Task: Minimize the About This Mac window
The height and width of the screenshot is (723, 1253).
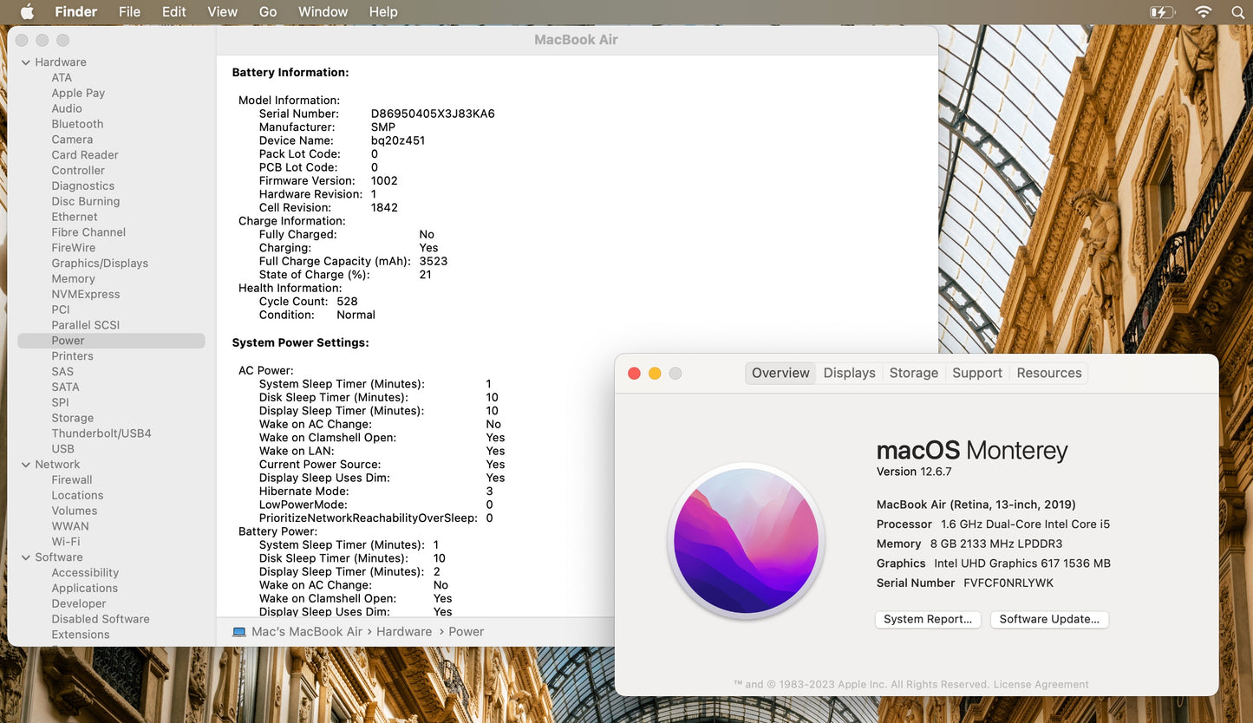Action: (655, 373)
